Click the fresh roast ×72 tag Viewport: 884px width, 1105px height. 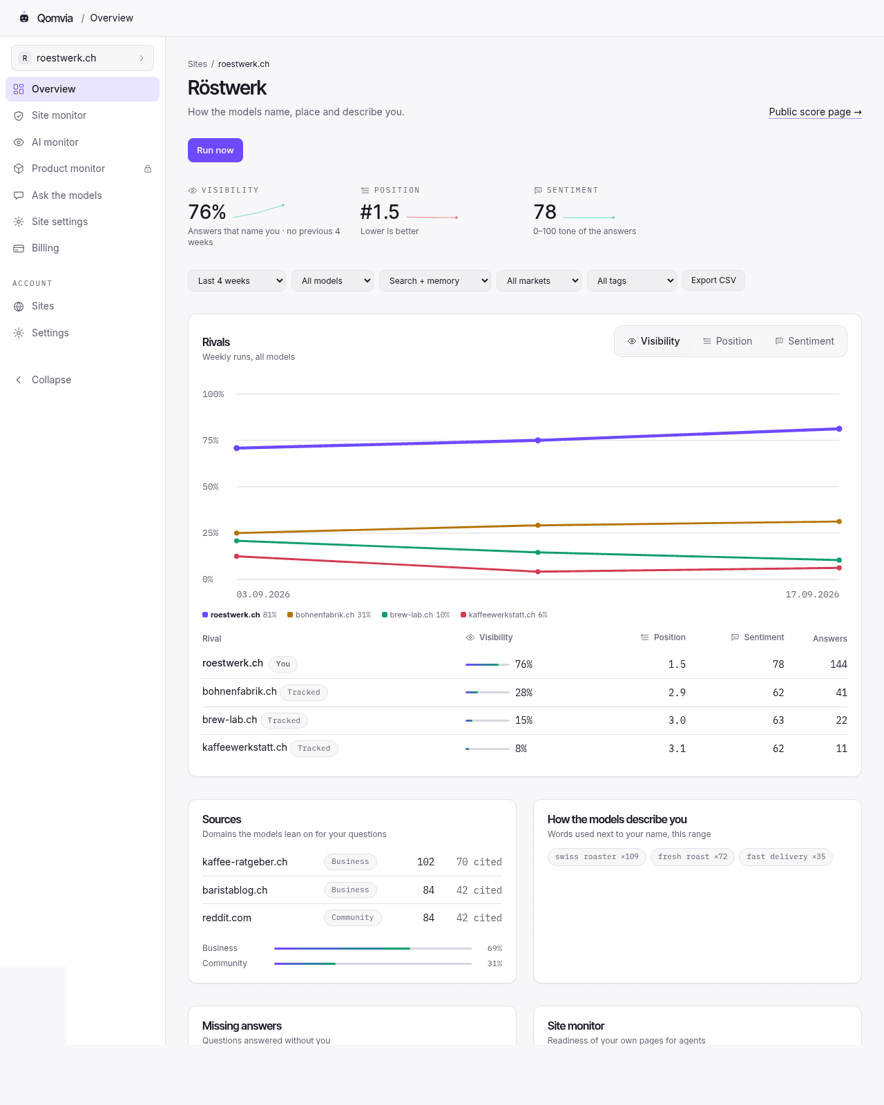(x=692, y=857)
